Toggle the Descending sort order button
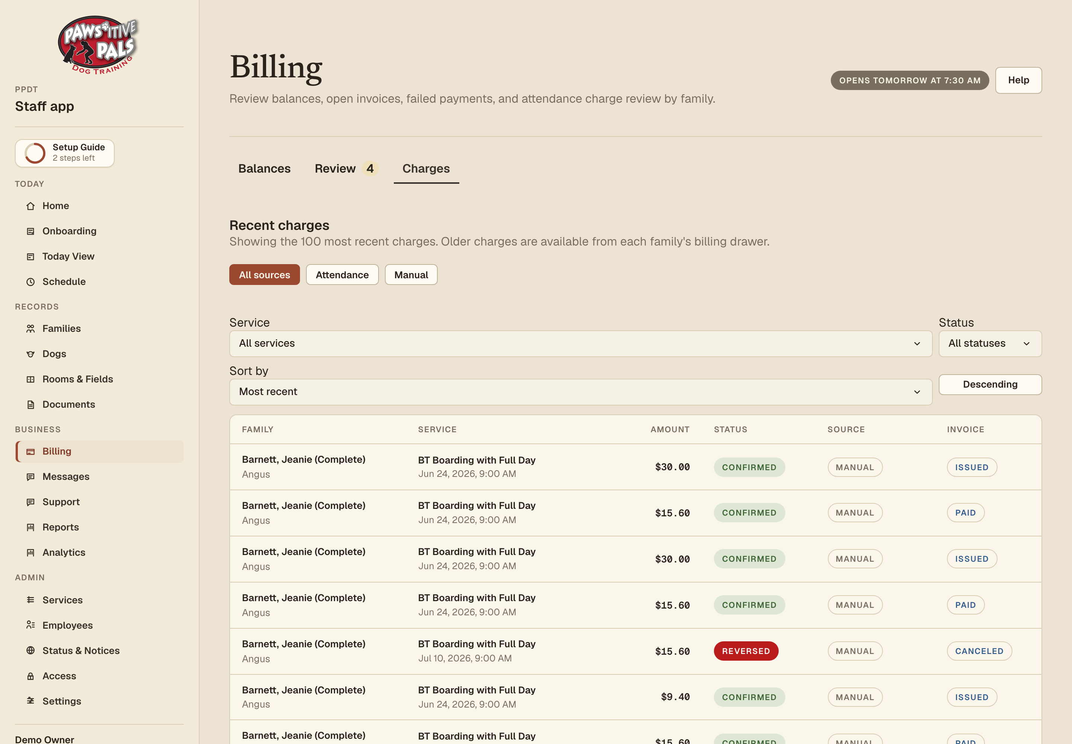Screen dimensions: 1072x744 point(990,385)
